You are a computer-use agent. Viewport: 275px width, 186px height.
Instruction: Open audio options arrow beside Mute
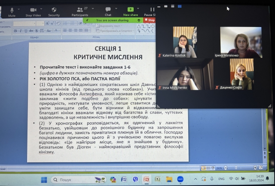tap(19, 9)
